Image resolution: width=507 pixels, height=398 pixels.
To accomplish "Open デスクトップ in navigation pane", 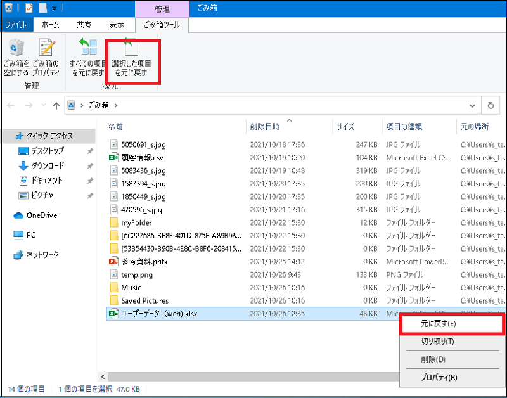I will tap(48, 151).
